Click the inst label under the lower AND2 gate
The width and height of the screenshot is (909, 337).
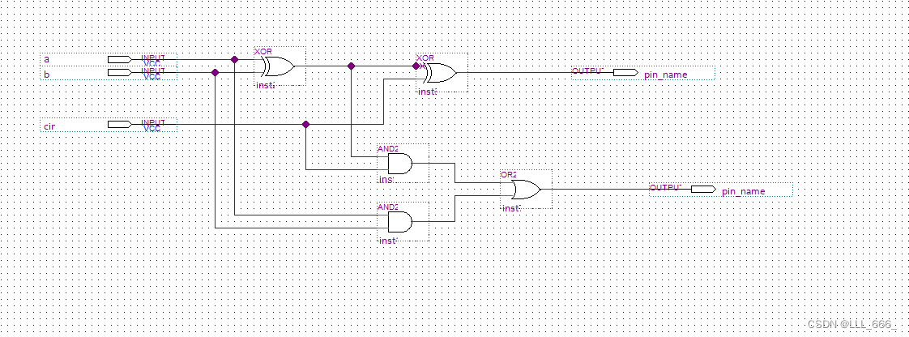(388, 240)
